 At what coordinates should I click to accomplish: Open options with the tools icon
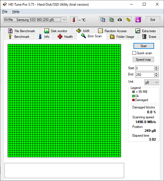(128, 20)
